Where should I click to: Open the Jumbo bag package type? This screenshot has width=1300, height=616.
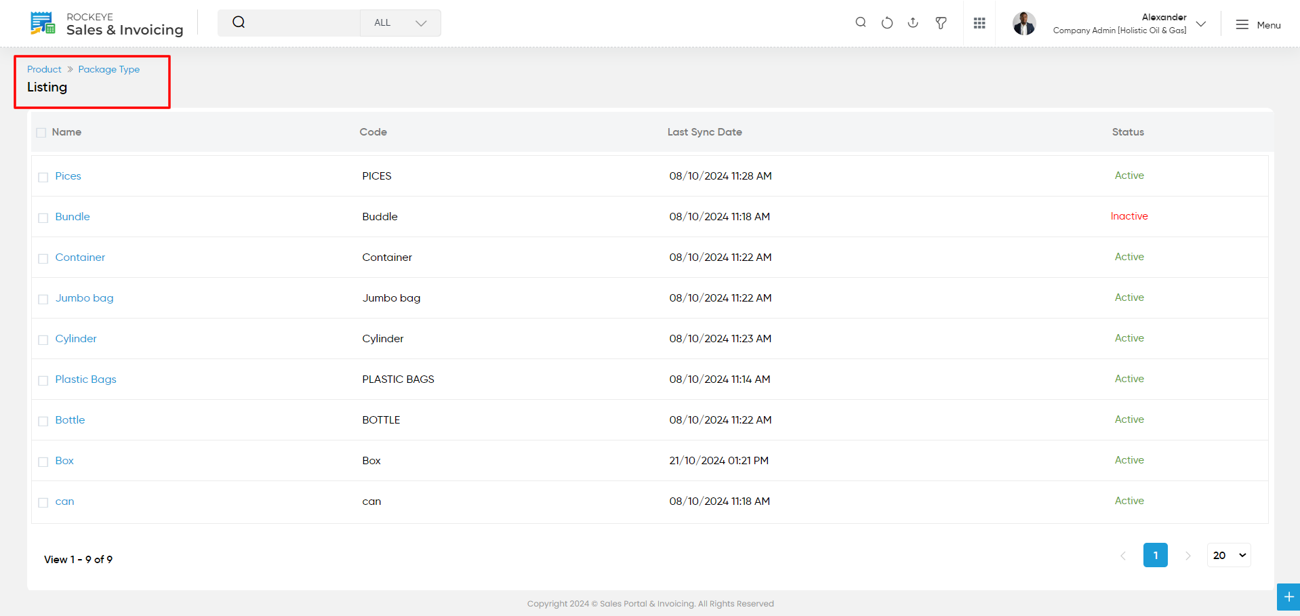[x=85, y=298]
